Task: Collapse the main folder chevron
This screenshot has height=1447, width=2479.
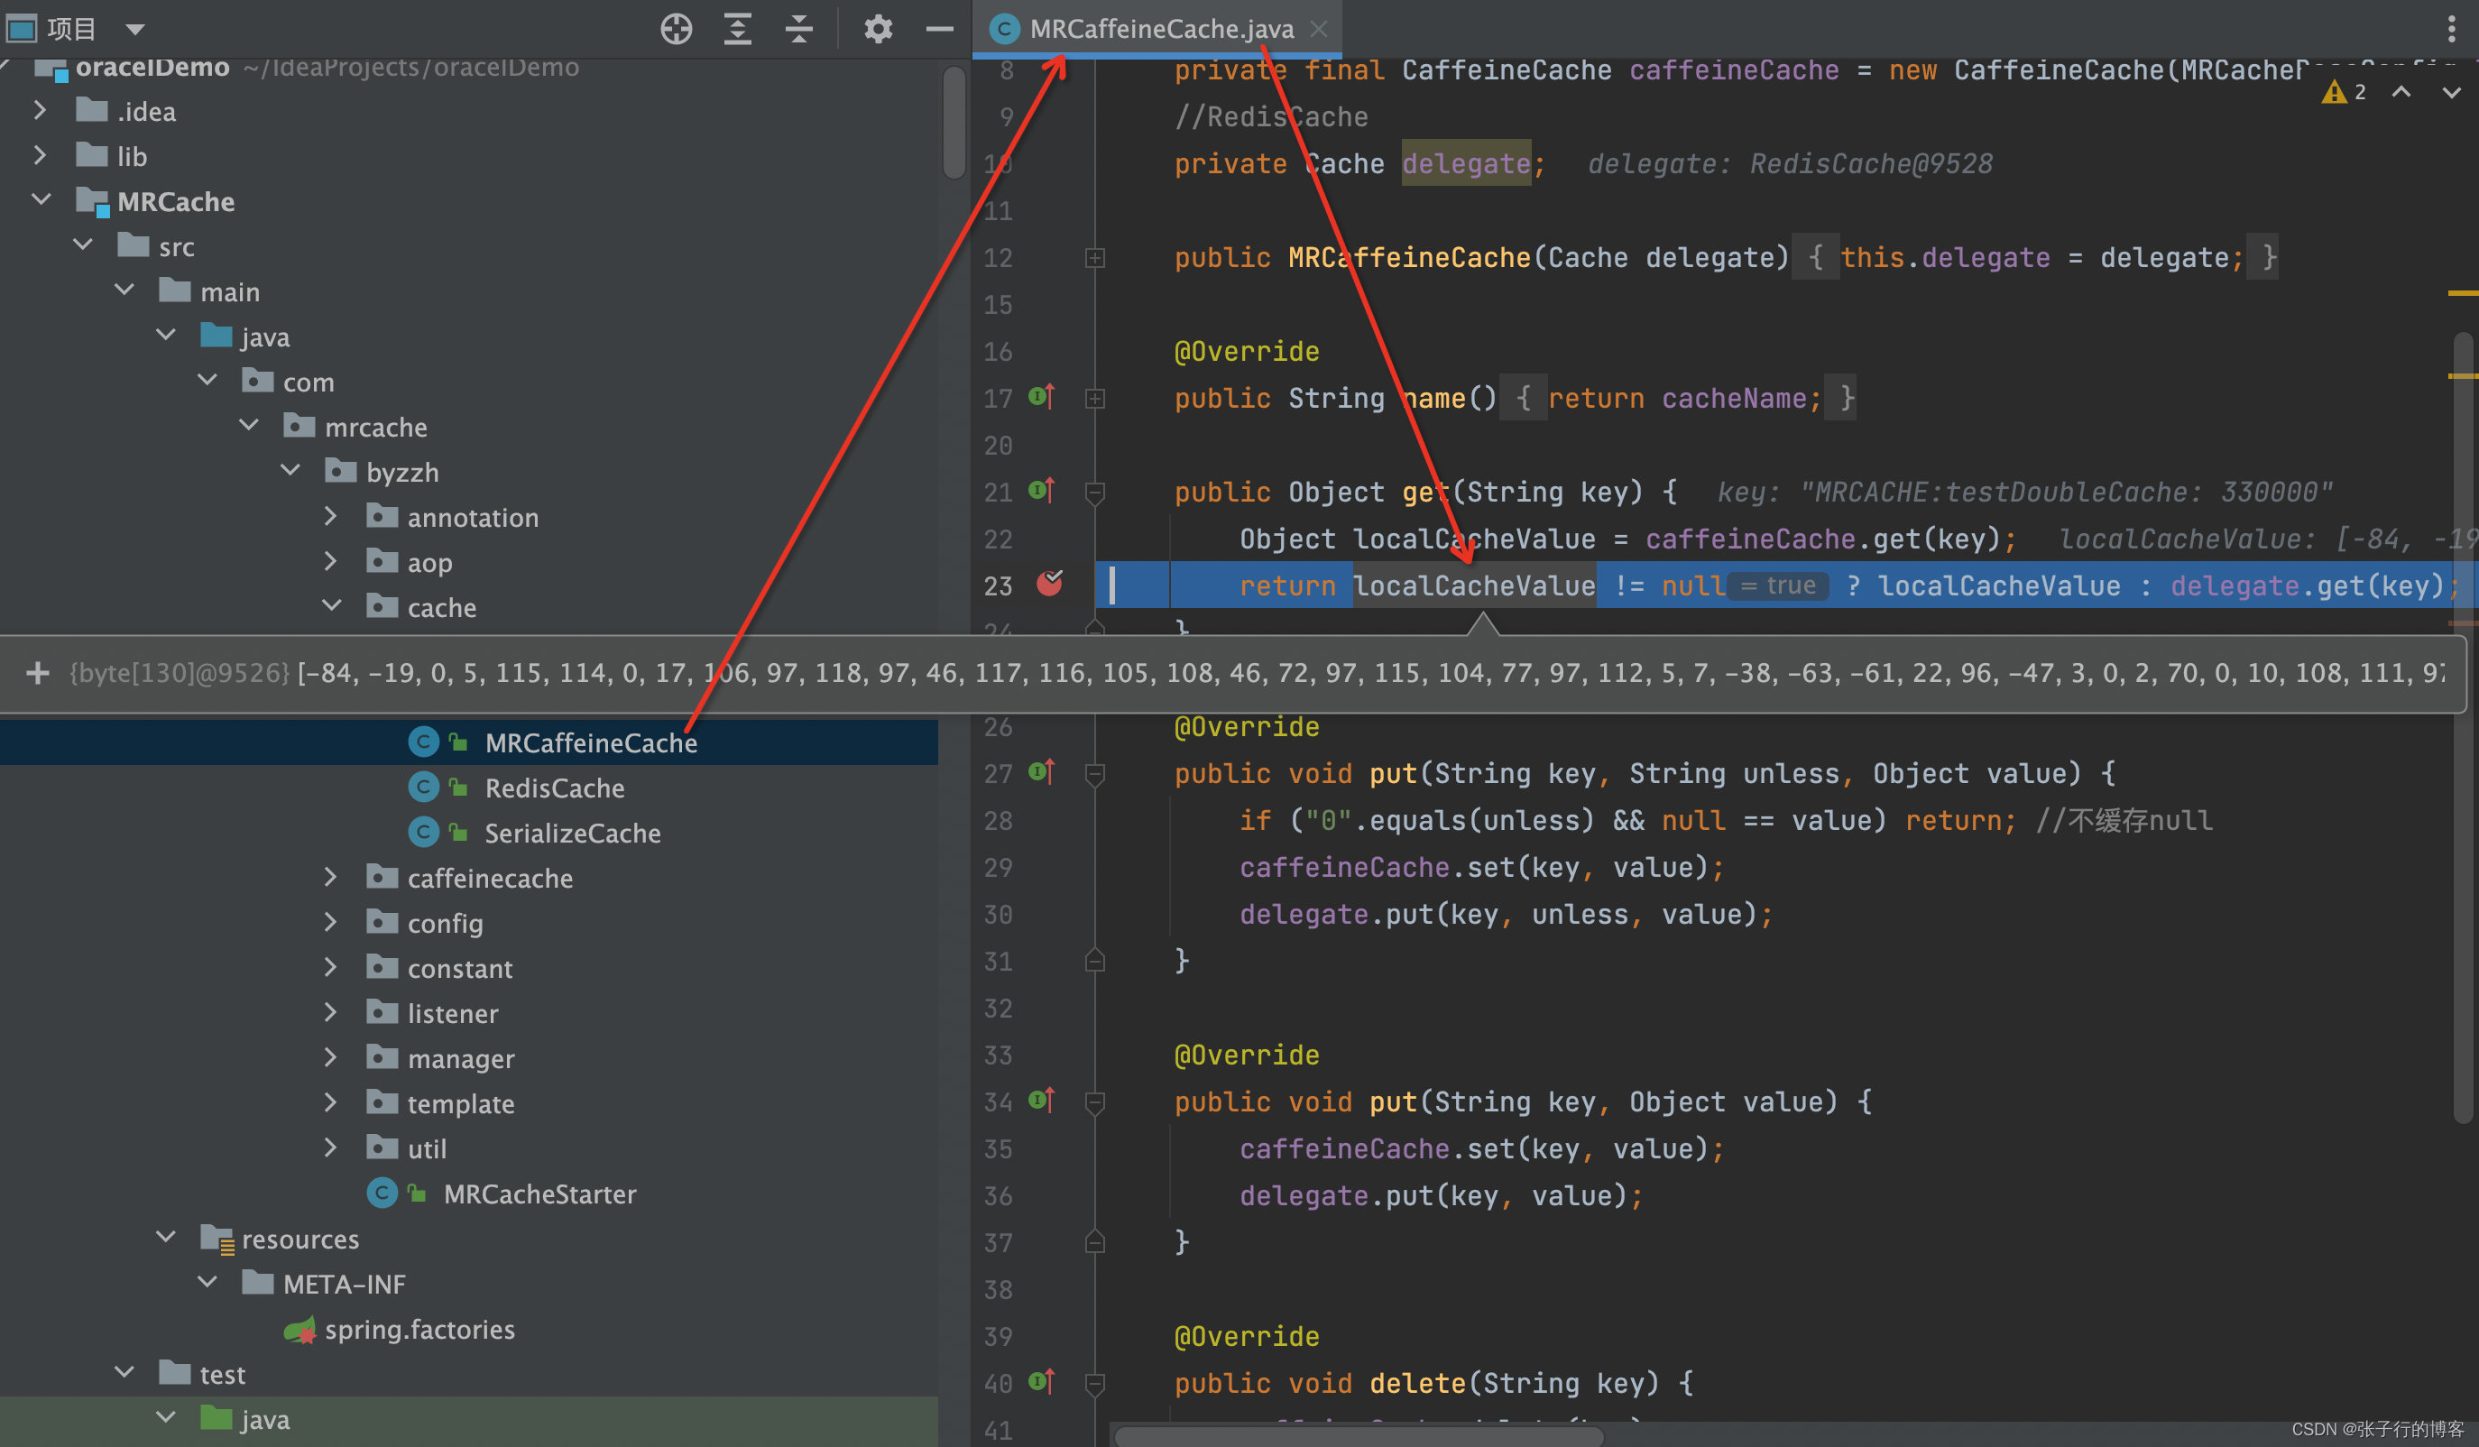Action: (124, 290)
